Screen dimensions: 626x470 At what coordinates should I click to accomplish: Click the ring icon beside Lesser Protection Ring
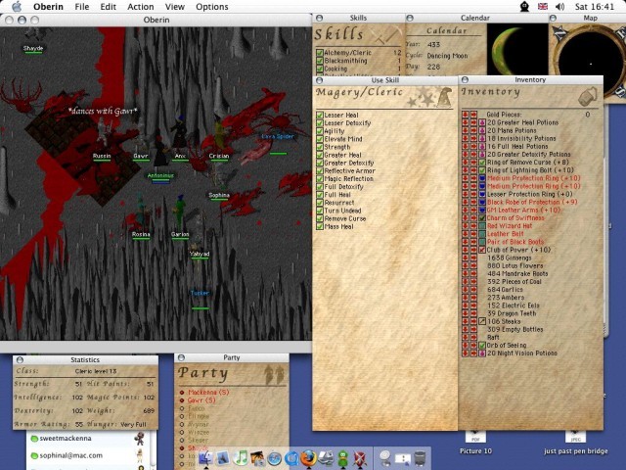click(482, 194)
